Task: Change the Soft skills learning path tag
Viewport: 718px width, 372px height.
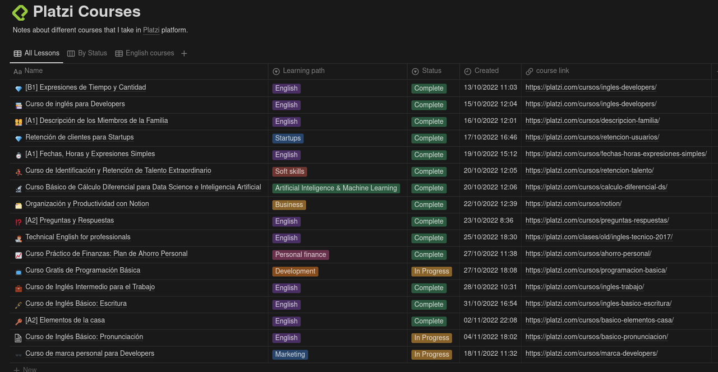Action: [x=289, y=171]
